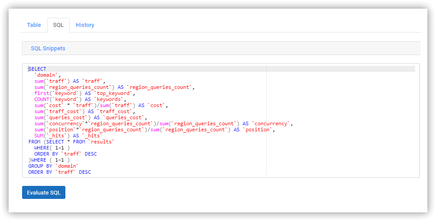436x221 pixels.
Task: Click the )WHERE ( 1=1 ) line
Action: pyautogui.click(x=49, y=160)
